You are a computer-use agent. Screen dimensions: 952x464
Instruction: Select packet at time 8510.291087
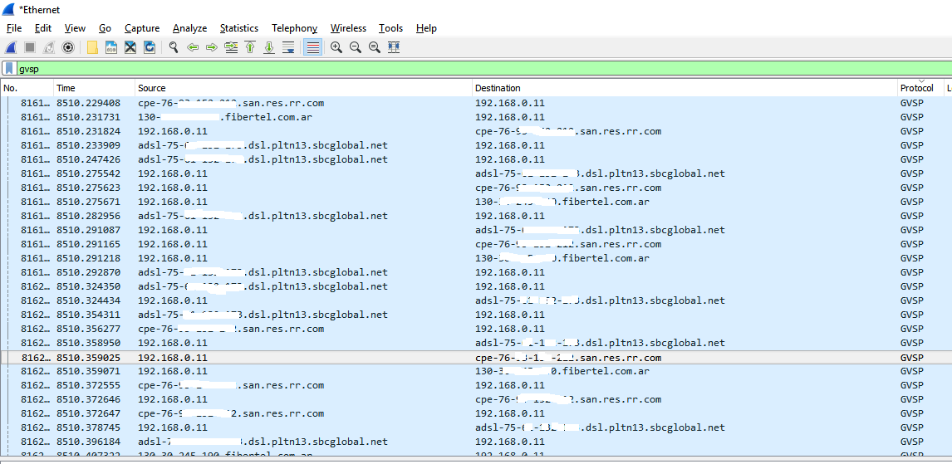pos(476,230)
